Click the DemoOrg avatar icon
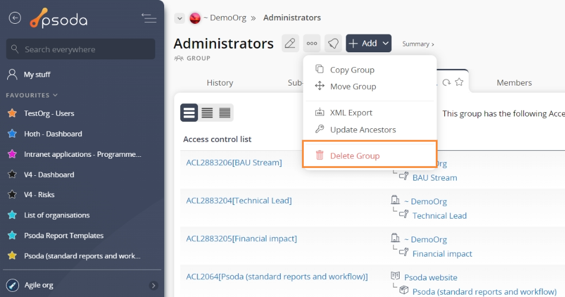Image resolution: width=565 pixels, height=297 pixels. click(x=195, y=18)
